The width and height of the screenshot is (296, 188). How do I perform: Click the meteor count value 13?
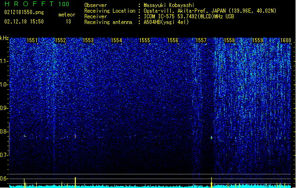[x=68, y=22]
